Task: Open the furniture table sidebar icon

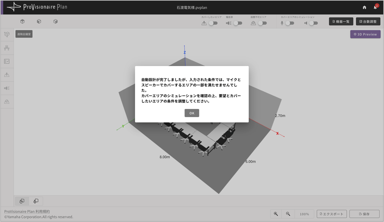Action: [x=7, y=48]
